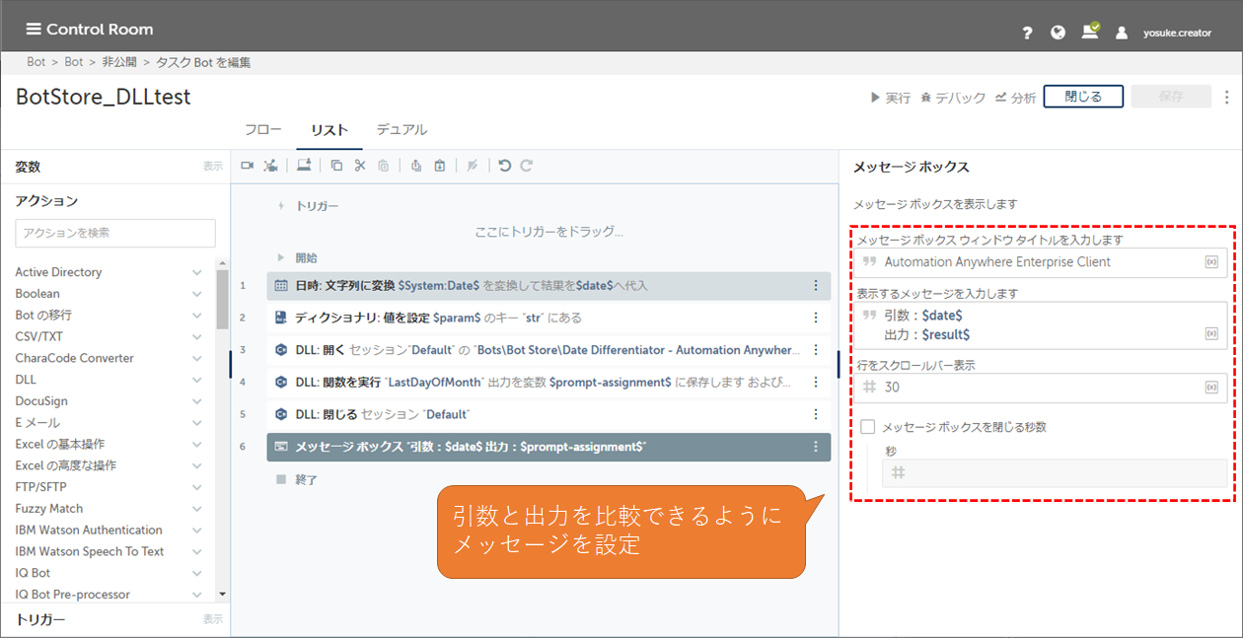Undo the last edit with the undo icon
Viewport: 1243px width, 638px height.
coord(505,166)
